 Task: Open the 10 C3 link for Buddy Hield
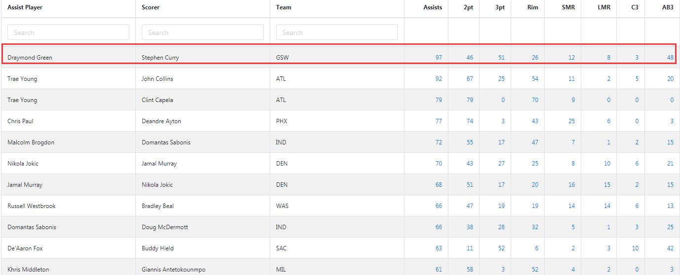click(x=635, y=248)
